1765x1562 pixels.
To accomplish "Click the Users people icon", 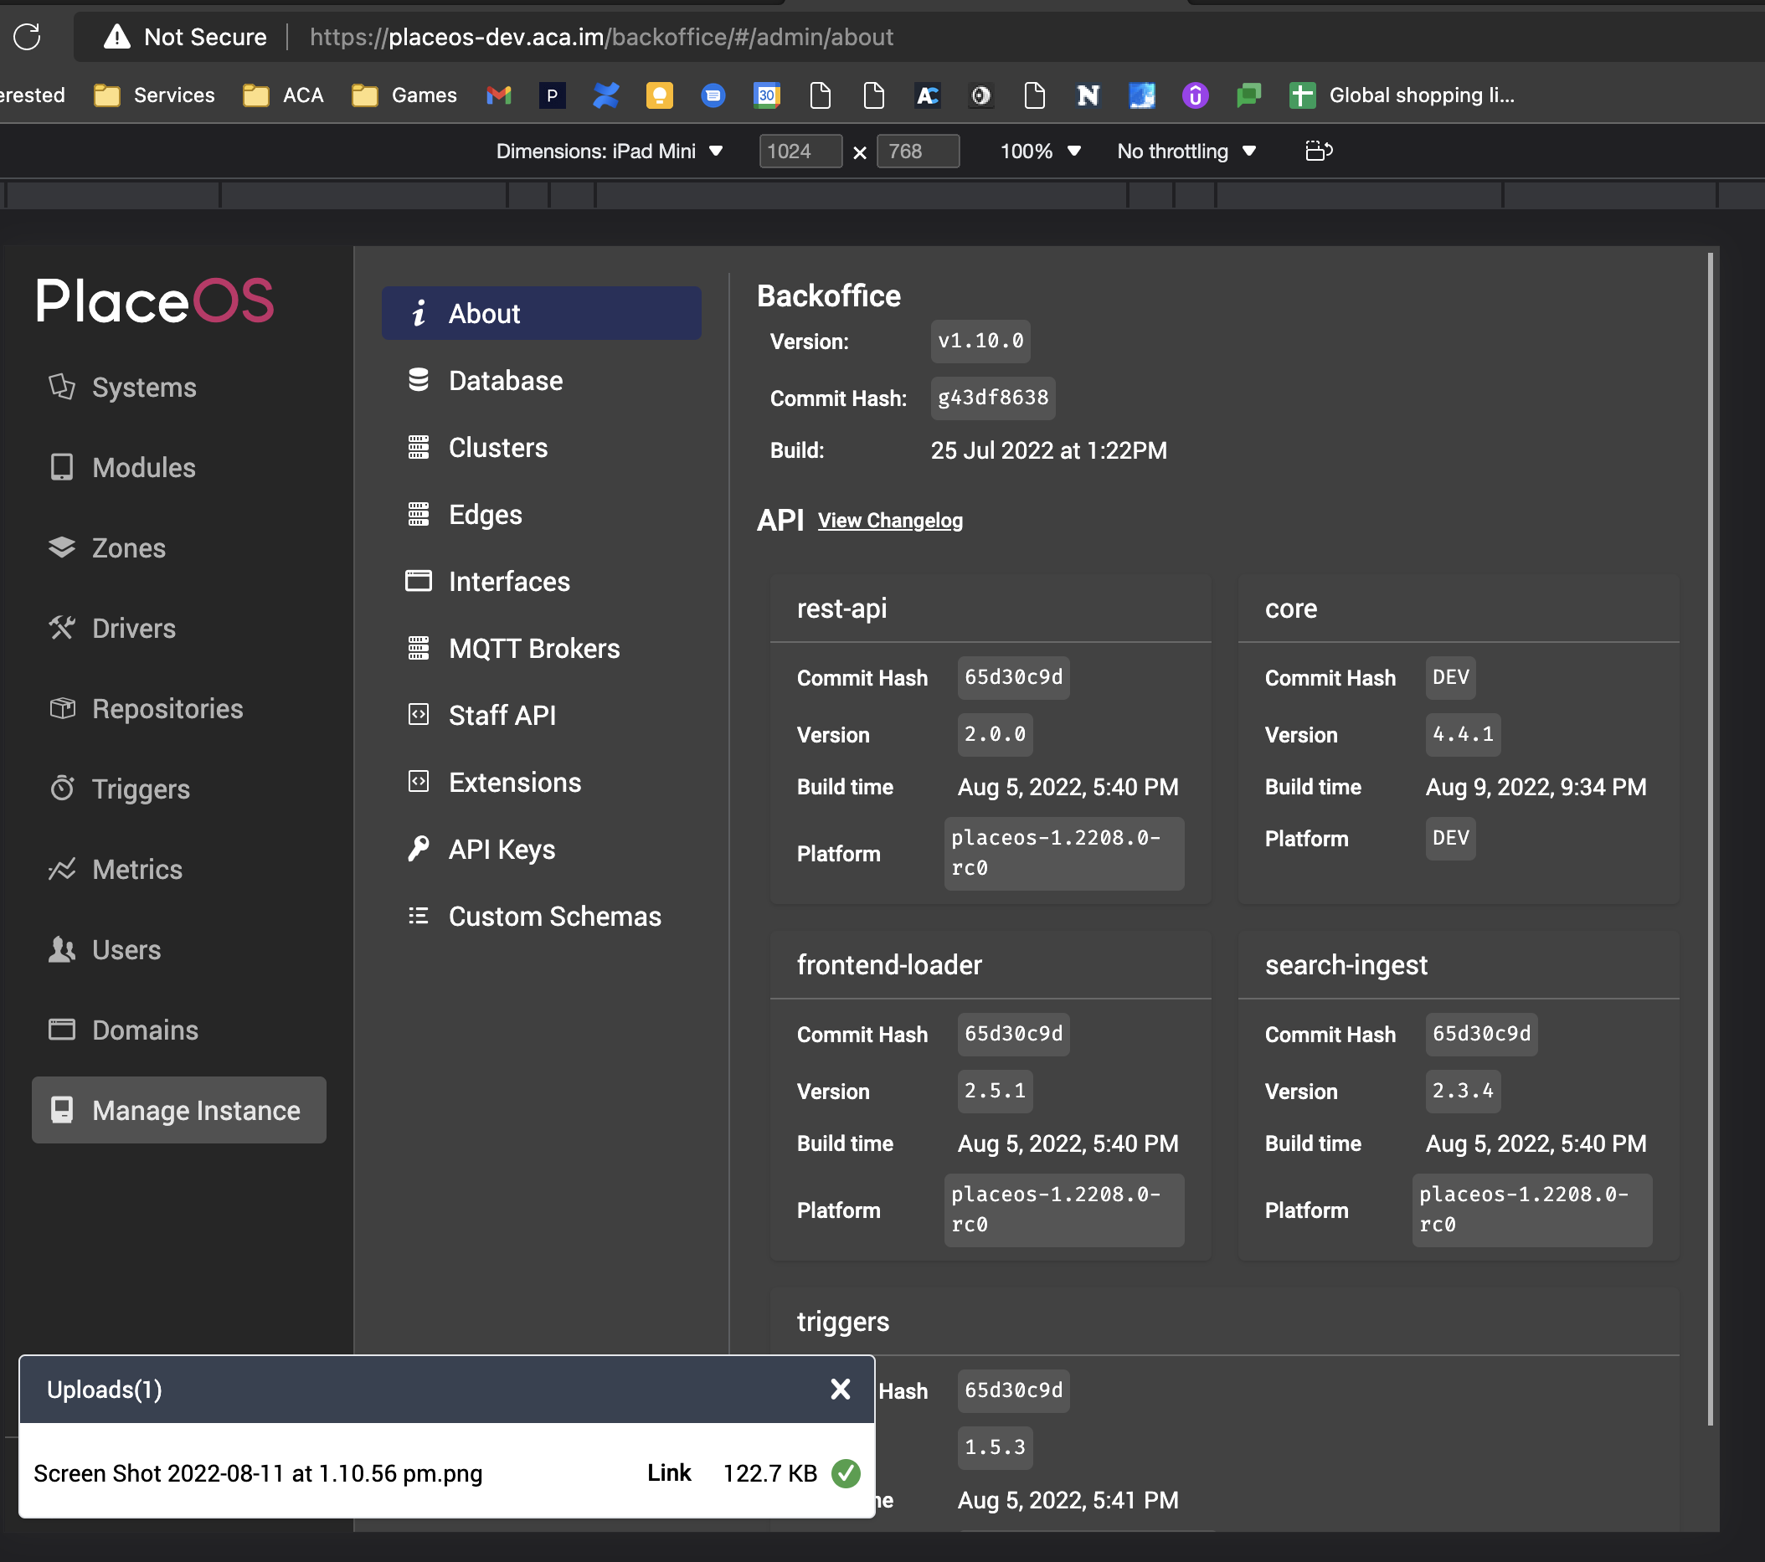I will pos(61,949).
